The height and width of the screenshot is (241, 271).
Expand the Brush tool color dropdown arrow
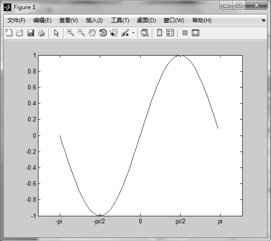pos(133,33)
